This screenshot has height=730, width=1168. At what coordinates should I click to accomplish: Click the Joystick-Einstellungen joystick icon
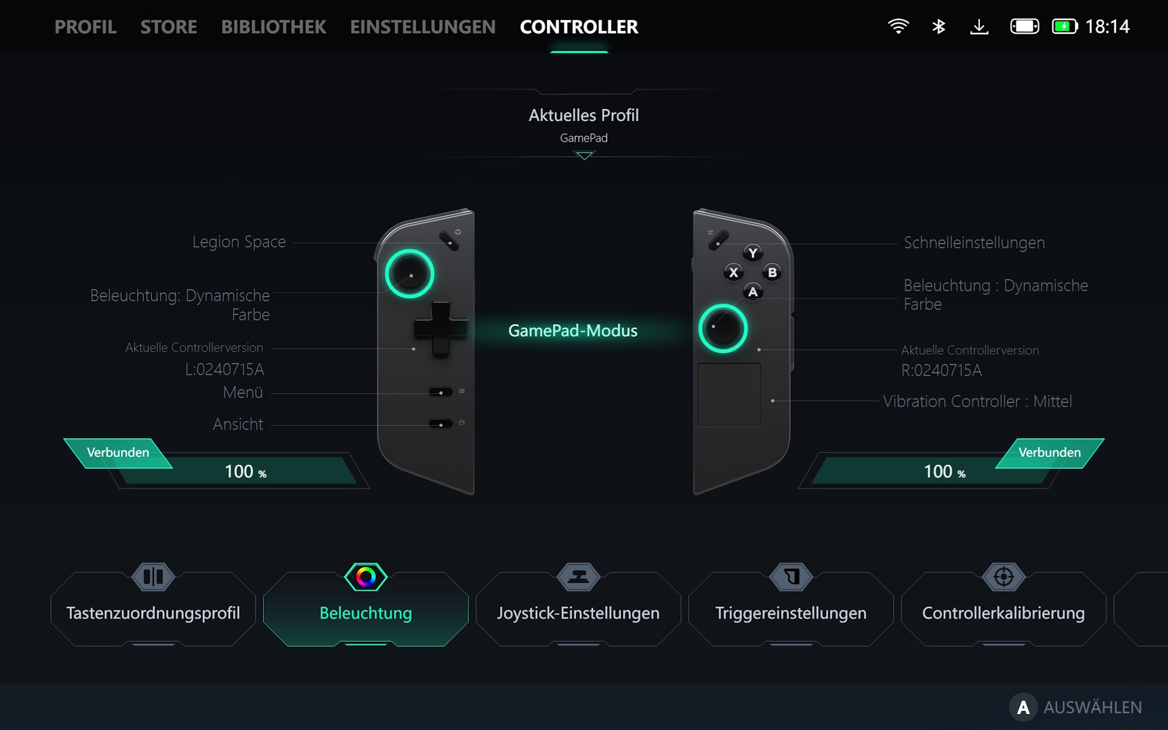click(x=578, y=577)
